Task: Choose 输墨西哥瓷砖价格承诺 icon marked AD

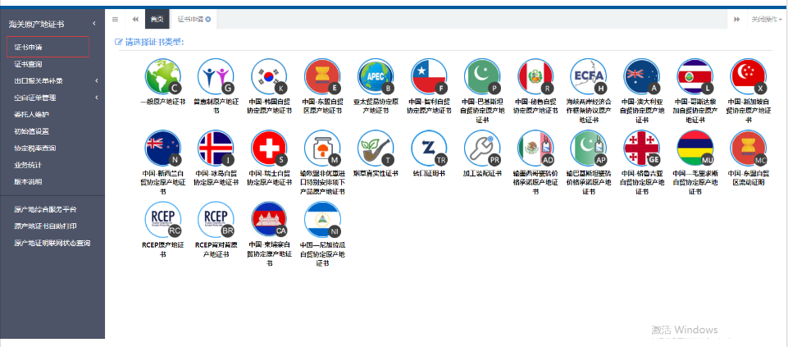Action: point(535,148)
